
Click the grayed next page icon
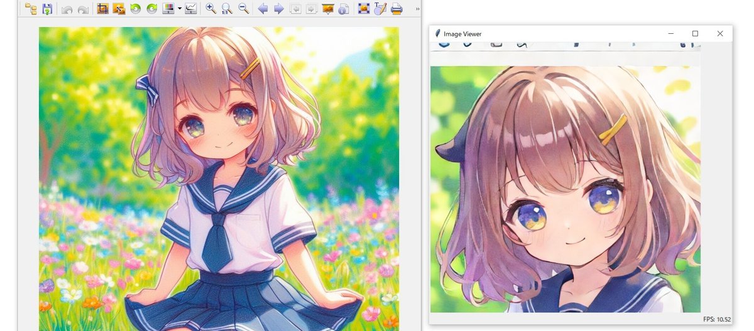coord(311,9)
